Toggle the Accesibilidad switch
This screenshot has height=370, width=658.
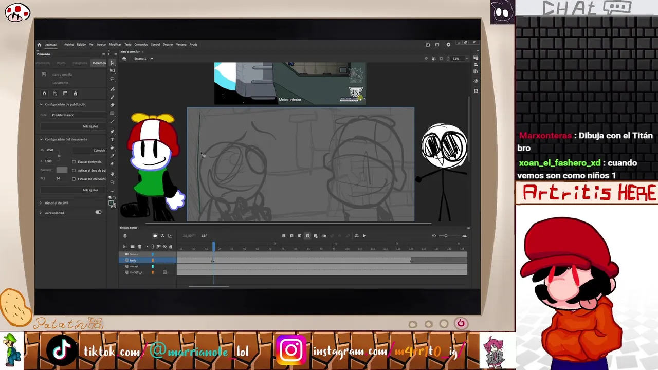point(98,212)
